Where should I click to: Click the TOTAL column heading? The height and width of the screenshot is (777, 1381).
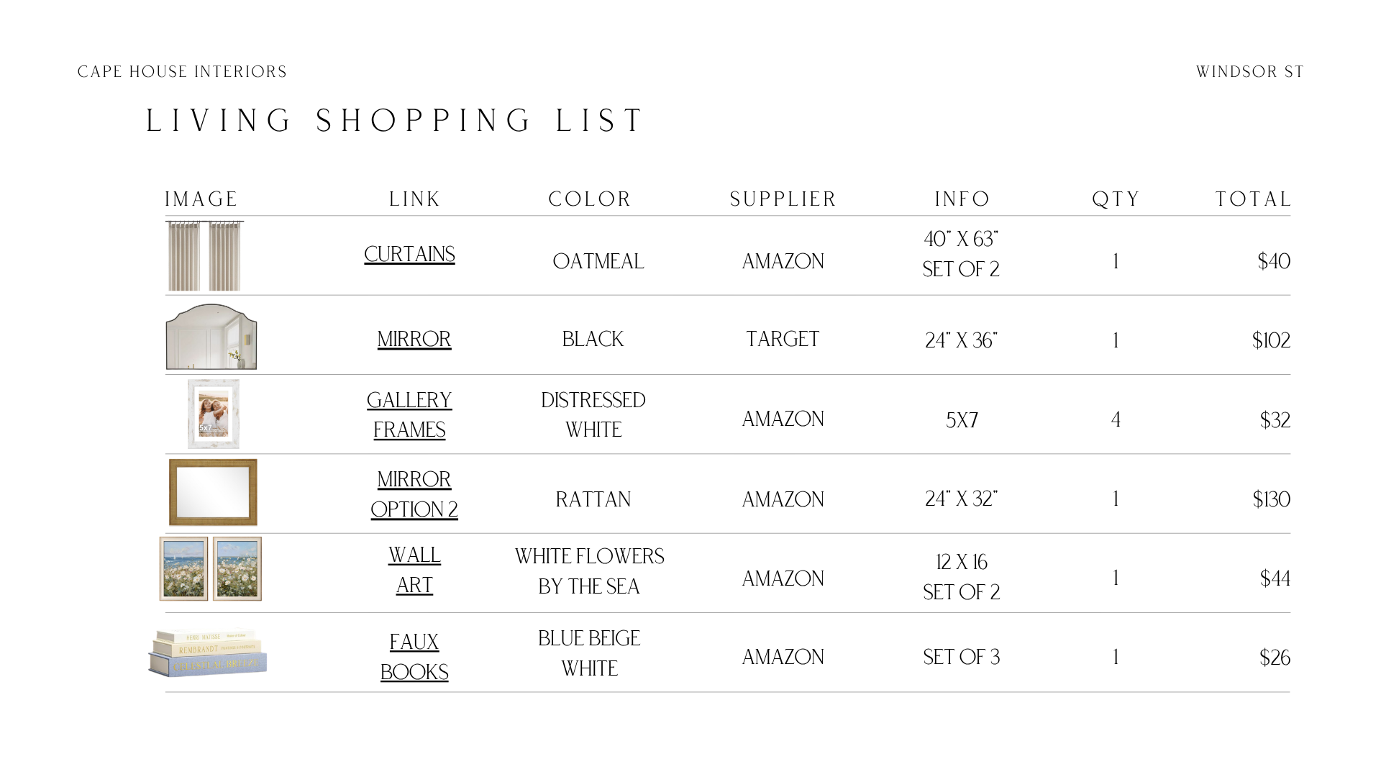pos(1254,199)
